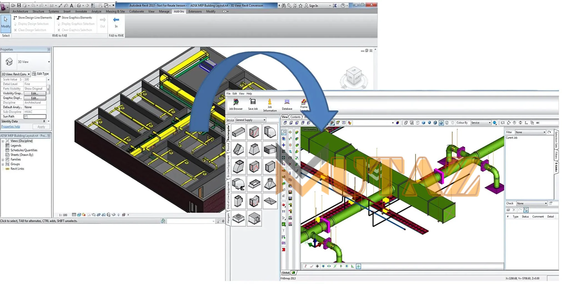The image size is (562, 284).
Task: Click the Edit Type button in Properties
Action: click(41, 74)
